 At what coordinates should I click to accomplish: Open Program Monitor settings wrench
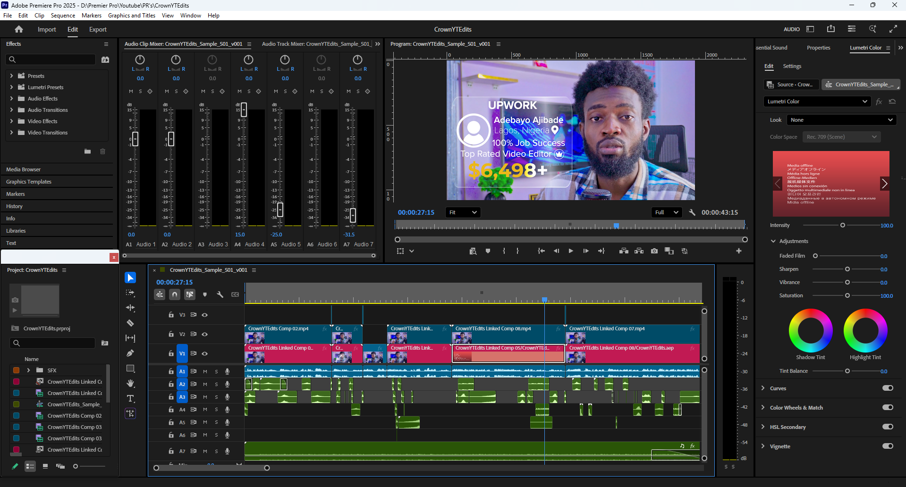(x=692, y=212)
